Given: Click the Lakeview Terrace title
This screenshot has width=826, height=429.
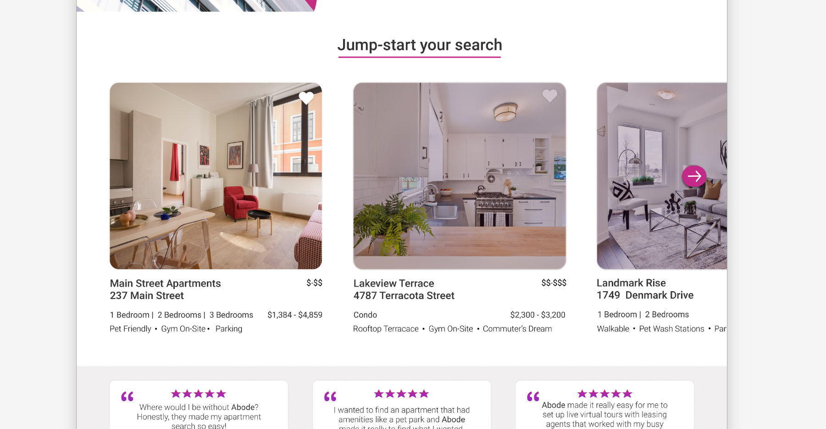Looking at the screenshot, I should [x=394, y=283].
